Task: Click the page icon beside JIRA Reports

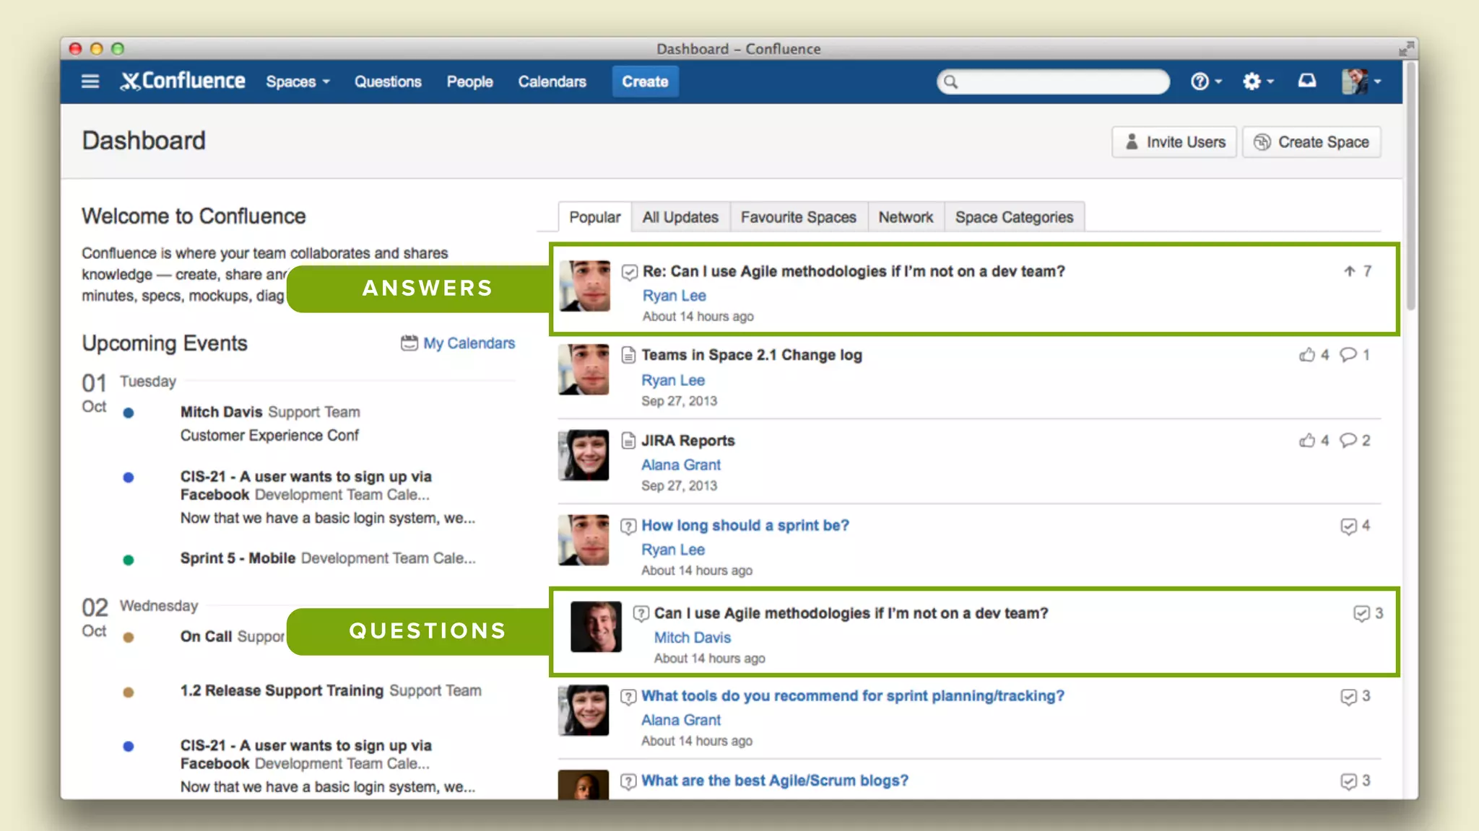Action: 629,440
